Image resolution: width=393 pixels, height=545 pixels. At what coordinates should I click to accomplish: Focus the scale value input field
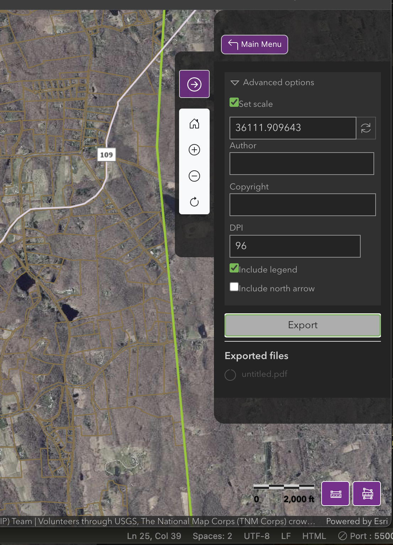[293, 128]
